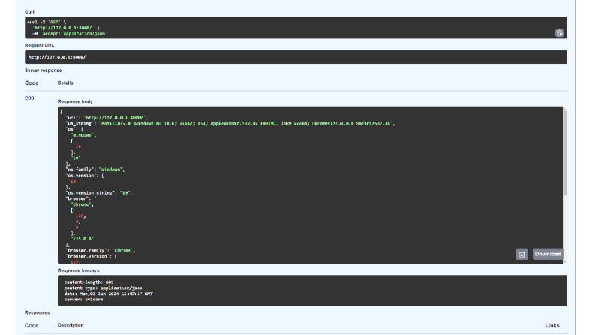This screenshot has width=596, height=335.
Task: Click the "125.0.0" browser version string
Action: [82, 239]
